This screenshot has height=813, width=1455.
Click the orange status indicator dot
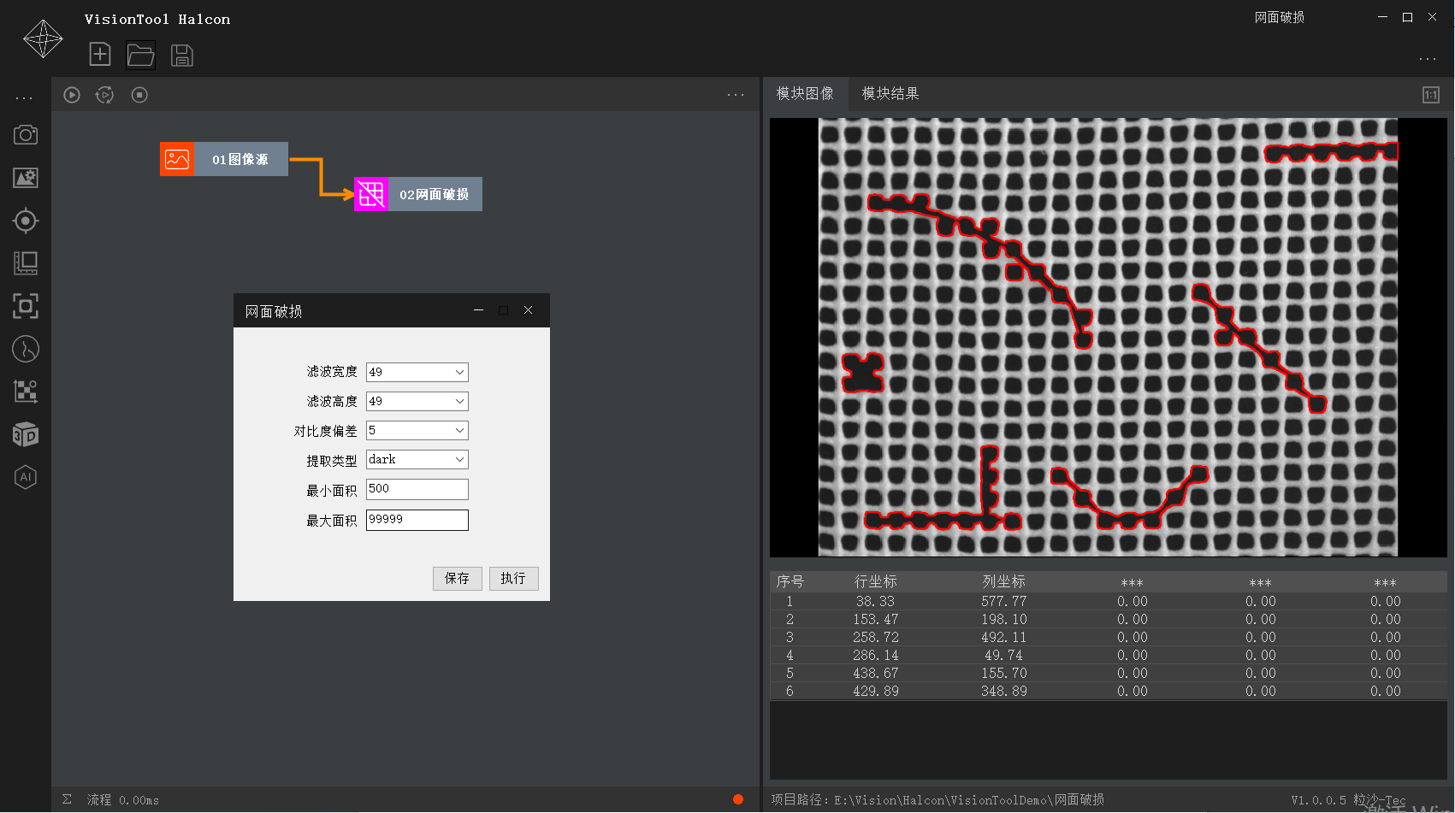click(738, 799)
